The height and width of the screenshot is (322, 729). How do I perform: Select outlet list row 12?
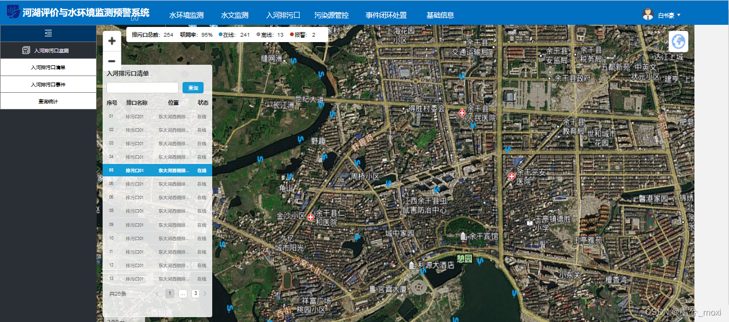click(157, 265)
